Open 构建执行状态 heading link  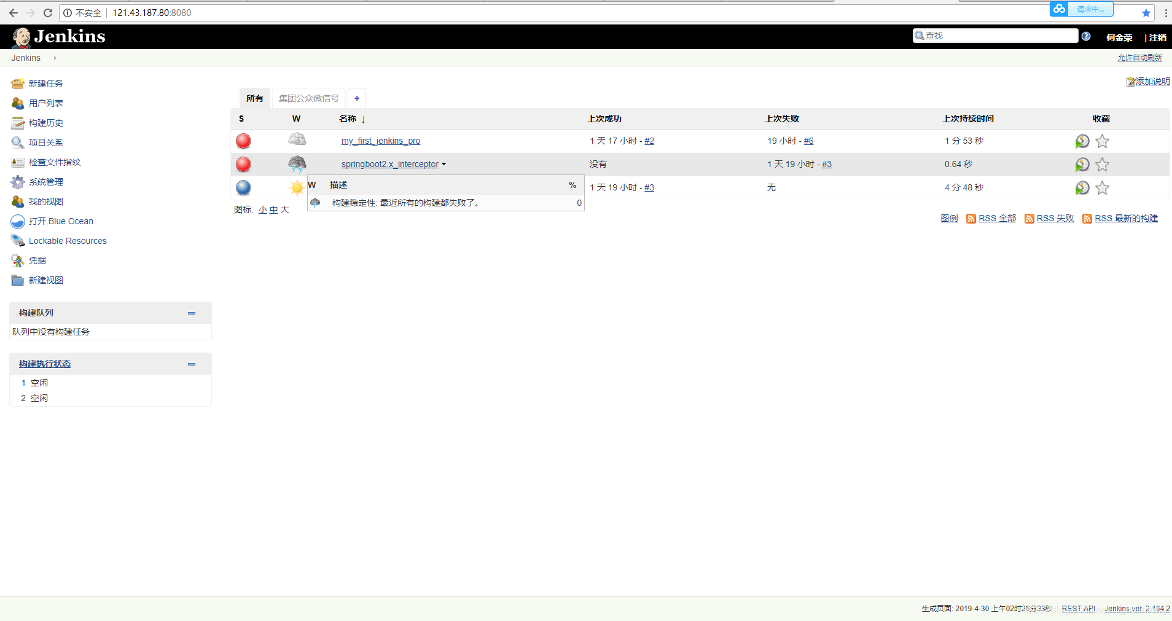pyautogui.click(x=45, y=364)
